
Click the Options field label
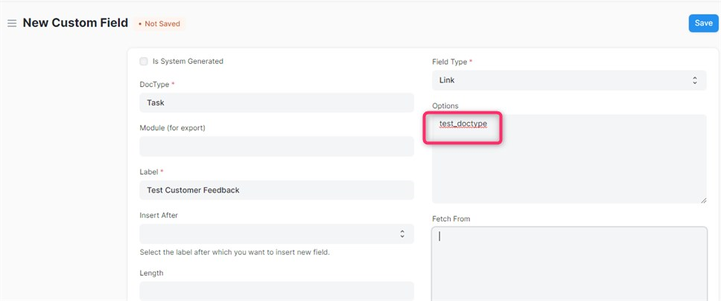[x=445, y=106]
